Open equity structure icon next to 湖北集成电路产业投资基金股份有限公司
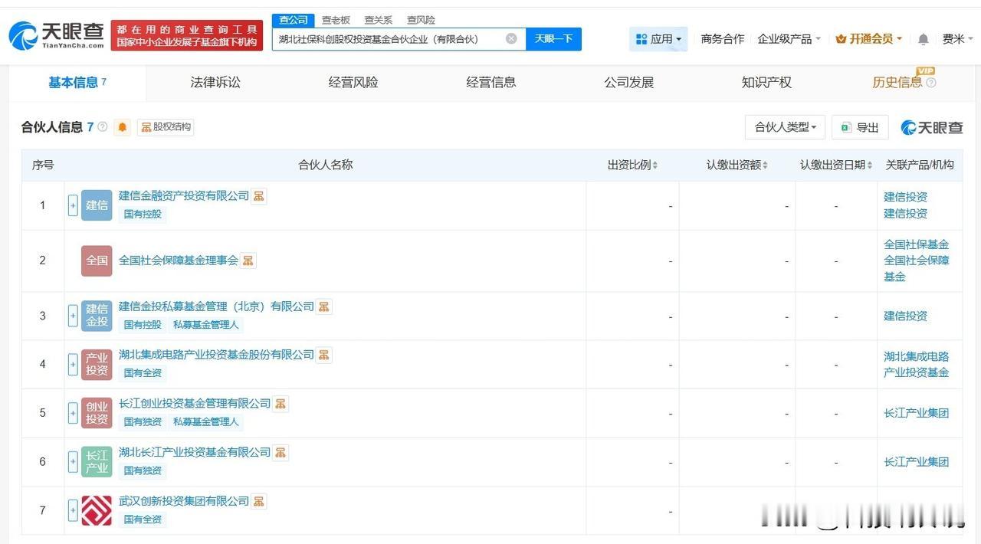Screen dimensions: 981x544 pos(324,355)
